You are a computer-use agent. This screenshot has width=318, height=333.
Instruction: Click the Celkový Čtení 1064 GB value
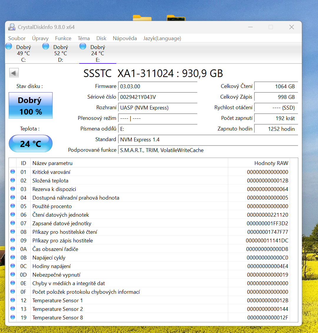tap(276, 86)
